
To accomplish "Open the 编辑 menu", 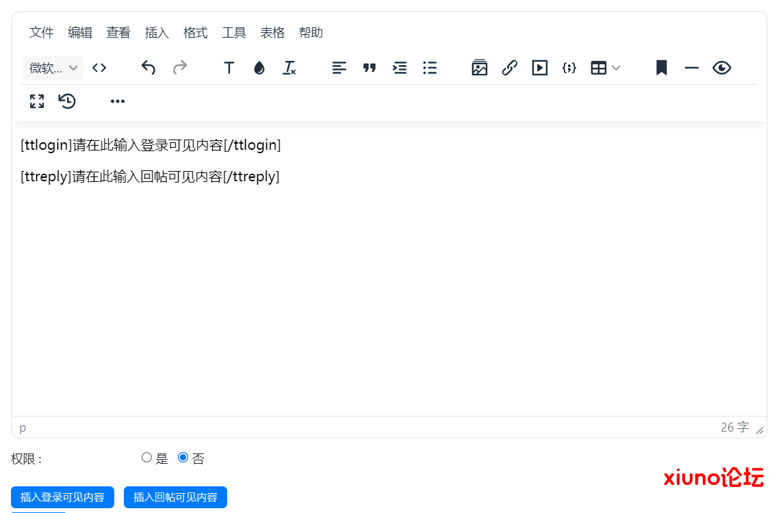I will pyautogui.click(x=80, y=33).
